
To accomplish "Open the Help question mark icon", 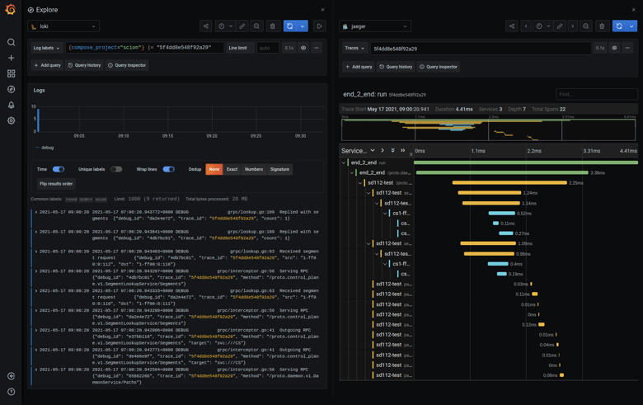I will tap(11, 392).
